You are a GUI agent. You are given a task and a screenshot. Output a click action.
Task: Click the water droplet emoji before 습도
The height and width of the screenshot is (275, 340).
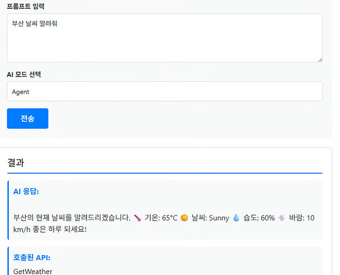tap(236, 218)
